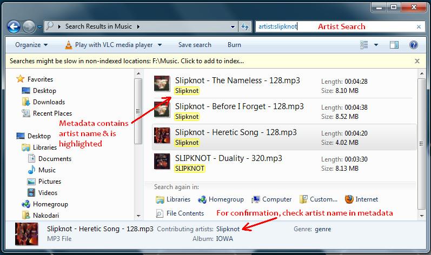This screenshot has height=255, width=431.
Task: Edit the Album value IOWA
Action: click(224, 239)
